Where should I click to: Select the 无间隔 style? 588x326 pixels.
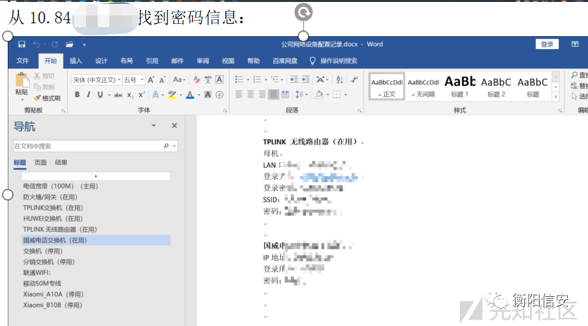(424, 86)
